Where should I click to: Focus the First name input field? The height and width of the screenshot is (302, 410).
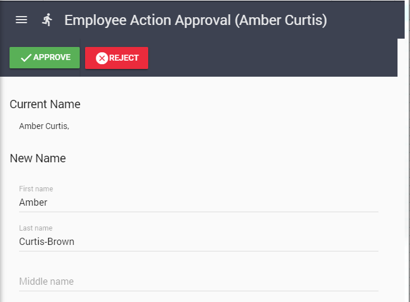(199, 202)
